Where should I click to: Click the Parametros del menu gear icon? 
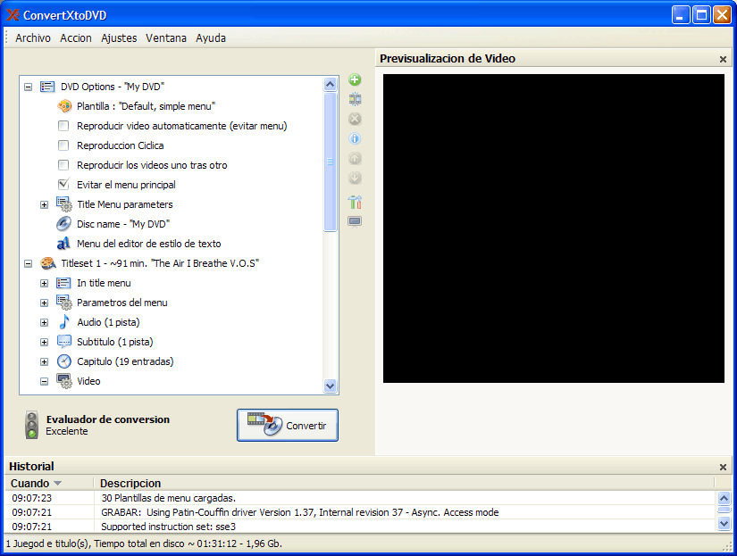tap(64, 303)
